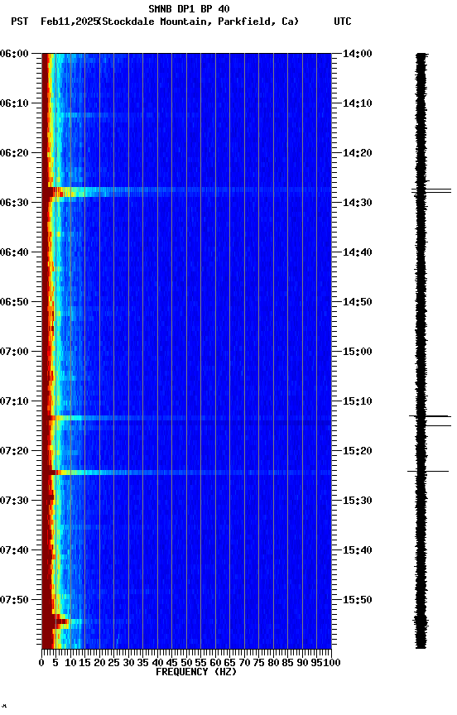Click the '07:50' PST time label
The width and height of the screenshot is (457, 715).
click(14, 601)
